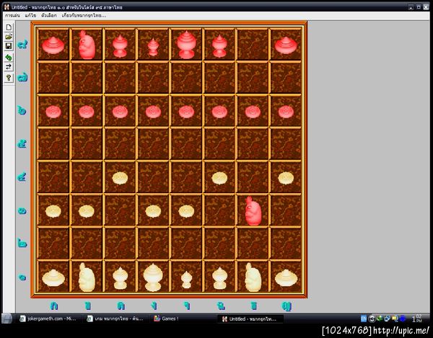Open the การเล่น menu

12,15
